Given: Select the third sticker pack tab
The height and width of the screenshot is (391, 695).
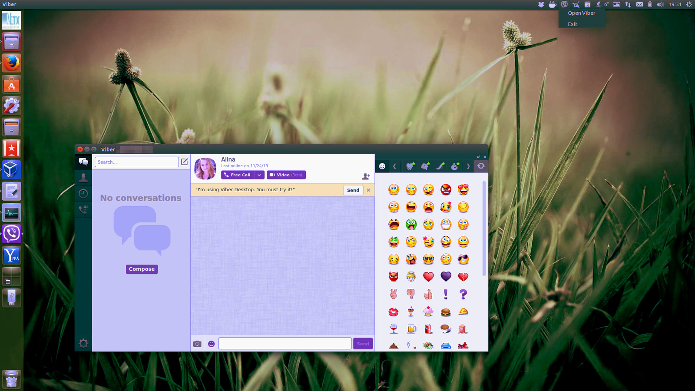Looking at the screenshot, I should 440,166.
